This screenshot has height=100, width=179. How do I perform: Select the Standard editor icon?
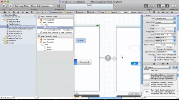146,6
